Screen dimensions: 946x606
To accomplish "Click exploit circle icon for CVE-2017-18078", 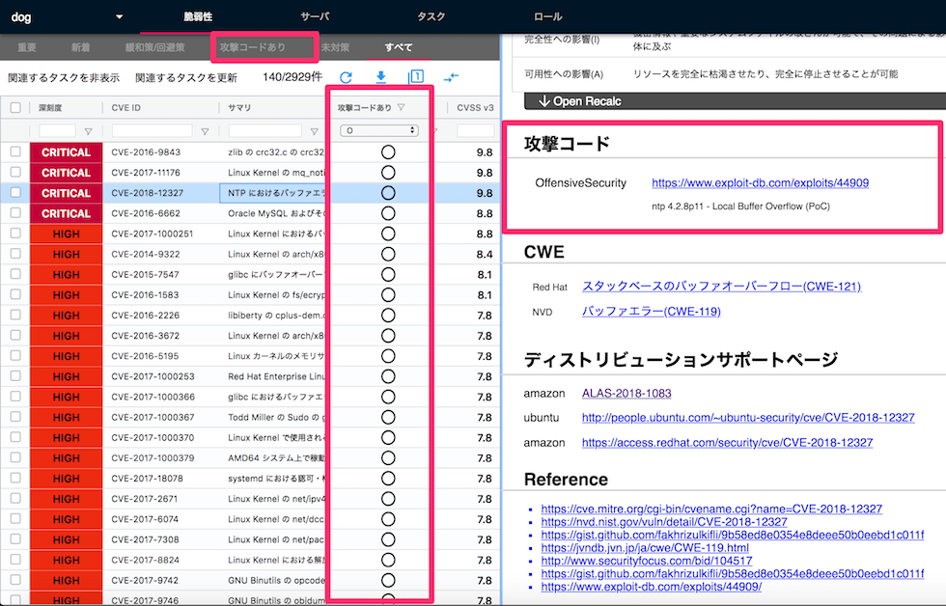I will coord(388,479).
